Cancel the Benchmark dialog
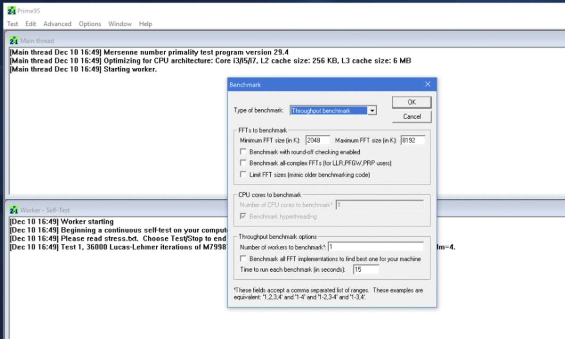The height and width of the screenshot is (339, 565). [412, 116]
